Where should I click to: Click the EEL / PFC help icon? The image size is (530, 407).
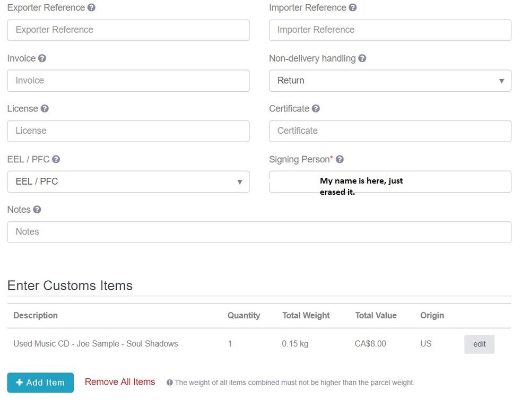(x=56, y=159)
